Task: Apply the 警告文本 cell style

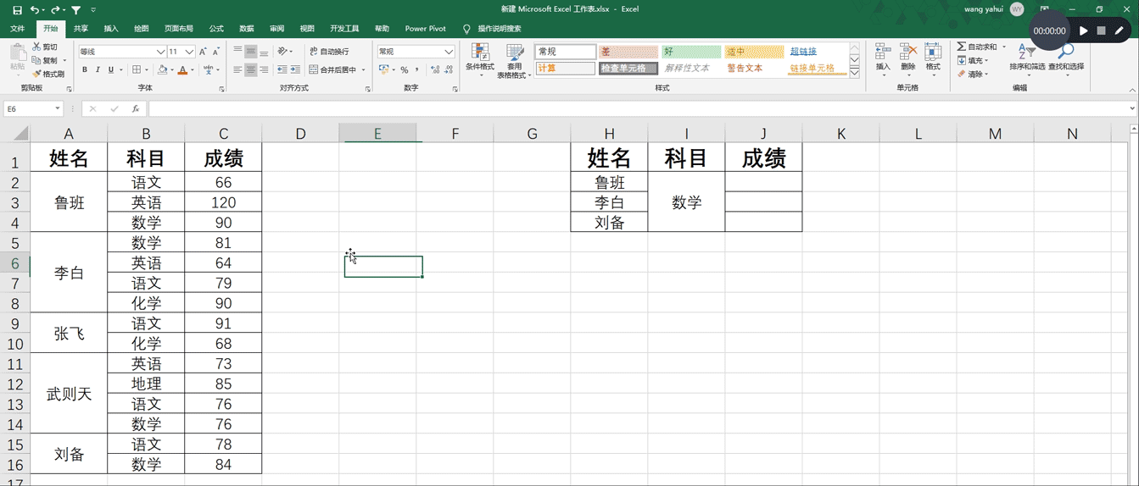Action: (x=754, y=69)
